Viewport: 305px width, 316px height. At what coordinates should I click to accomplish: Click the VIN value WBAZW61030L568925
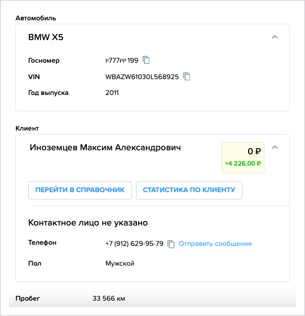142,77
